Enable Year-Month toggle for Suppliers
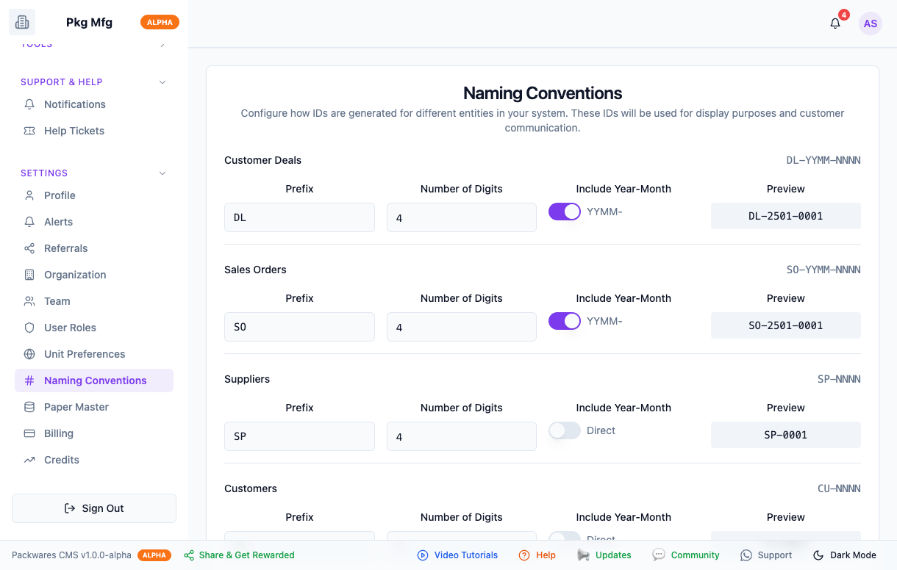 [x=565, y=430]
